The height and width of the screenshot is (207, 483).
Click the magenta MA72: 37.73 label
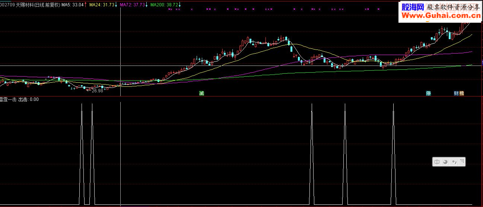pyautogui.click(x=132, y=5)
